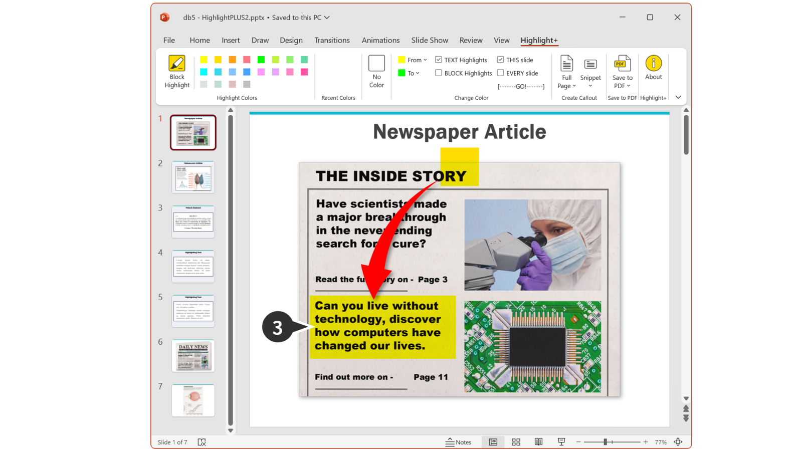This screenshot has height=451, width=802.
Task: Open the From color dropdown
Action: 413,60
